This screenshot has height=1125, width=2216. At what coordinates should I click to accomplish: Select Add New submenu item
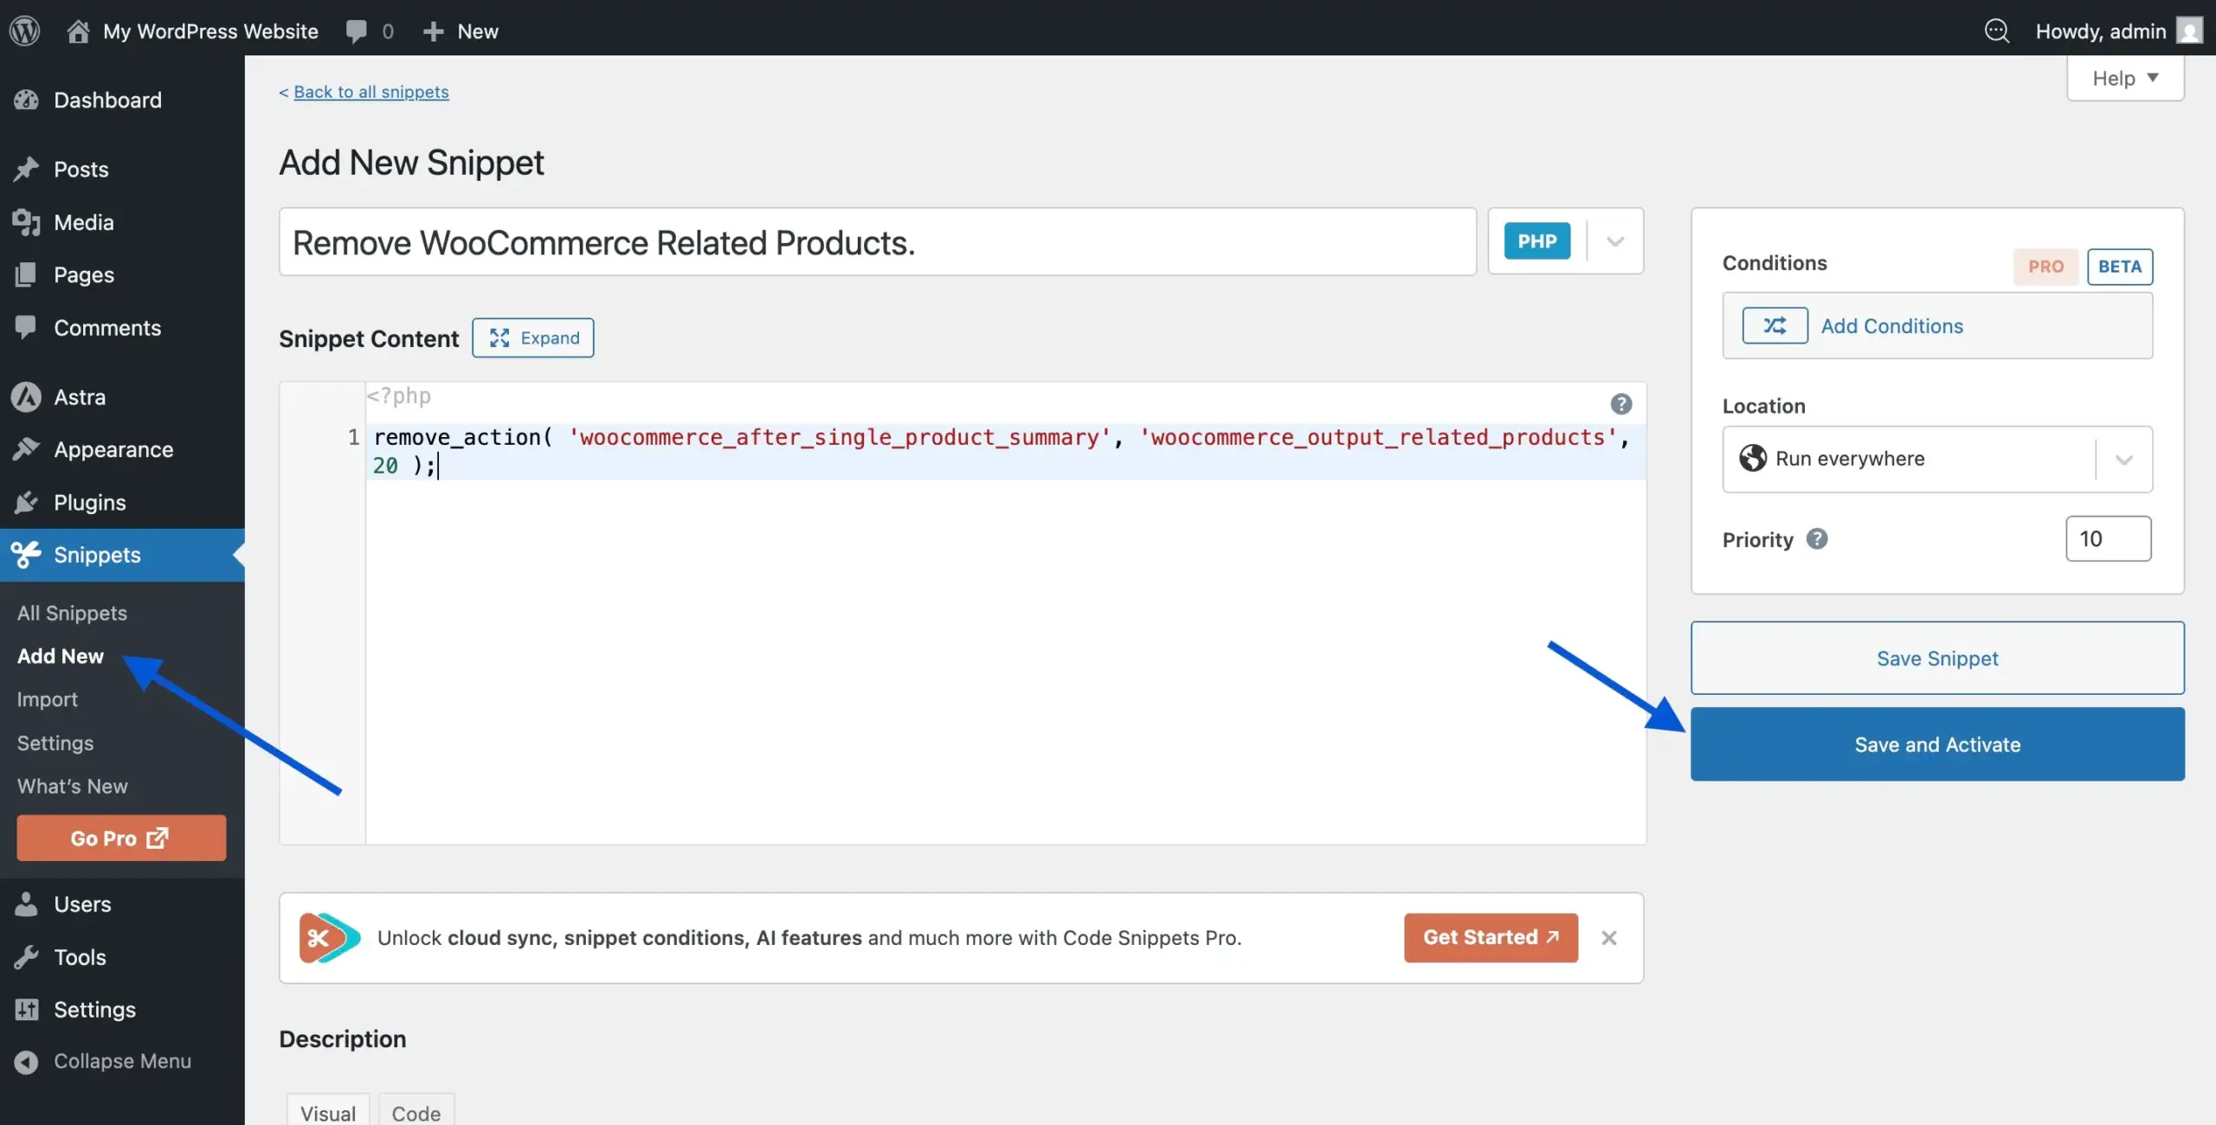coord(61,656)
